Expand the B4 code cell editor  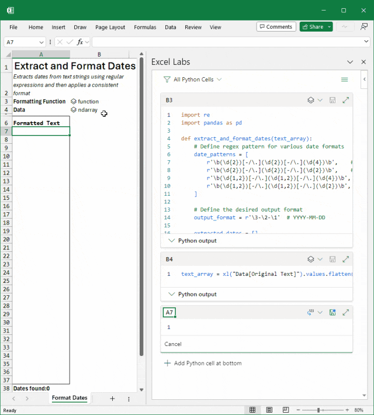[x=345, y=259]
